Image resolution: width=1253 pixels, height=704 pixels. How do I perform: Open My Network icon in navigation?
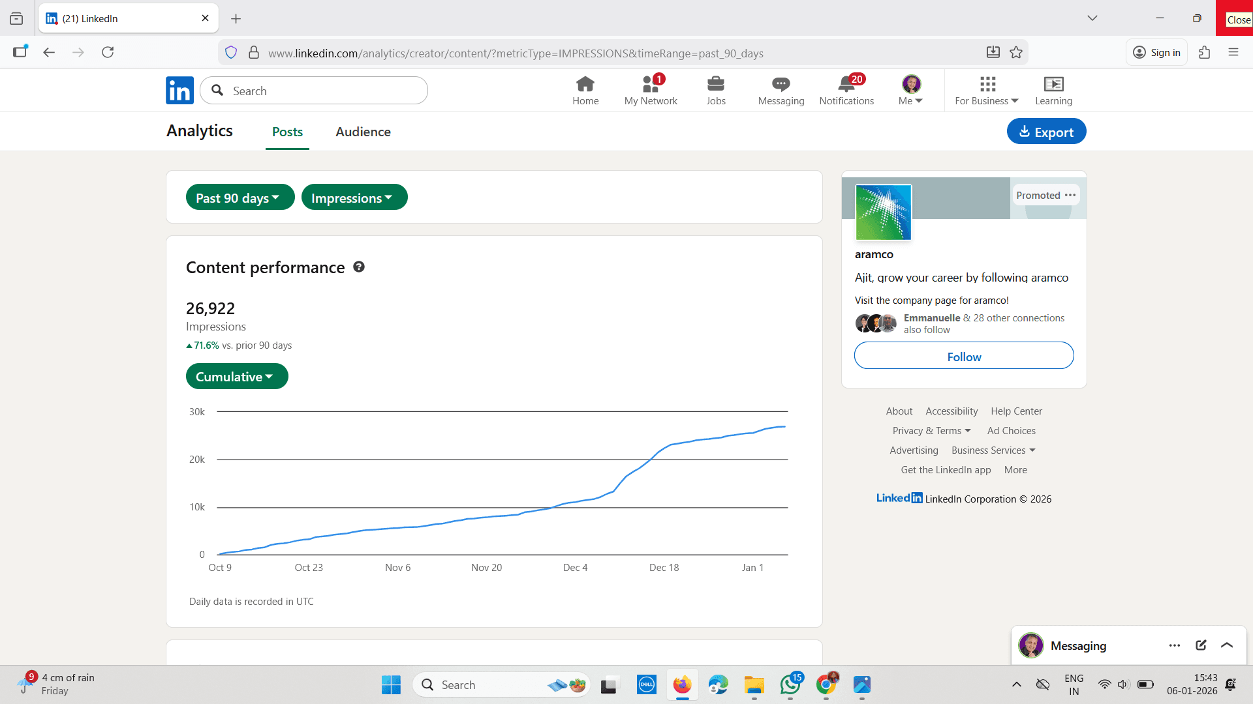(x=651, y=84)
